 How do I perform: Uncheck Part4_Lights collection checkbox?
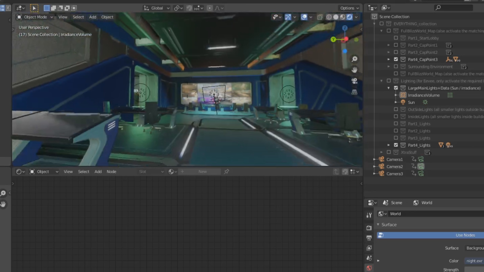(396, 145)
